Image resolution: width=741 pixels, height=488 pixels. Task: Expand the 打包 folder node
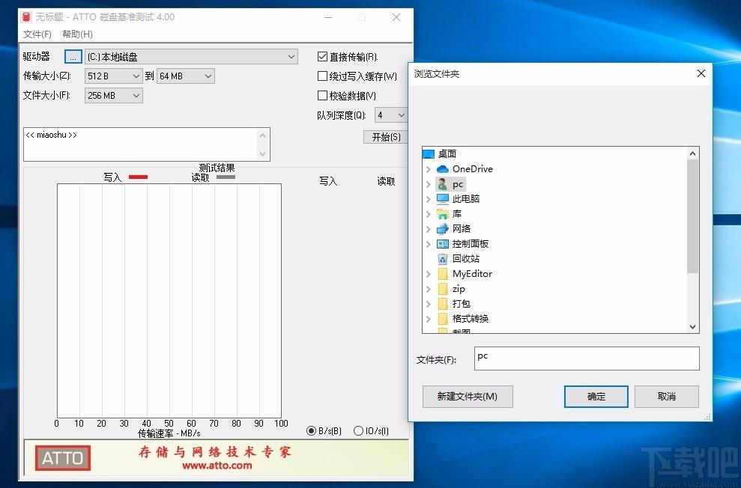pyautogui.click(x=428, y=304)
